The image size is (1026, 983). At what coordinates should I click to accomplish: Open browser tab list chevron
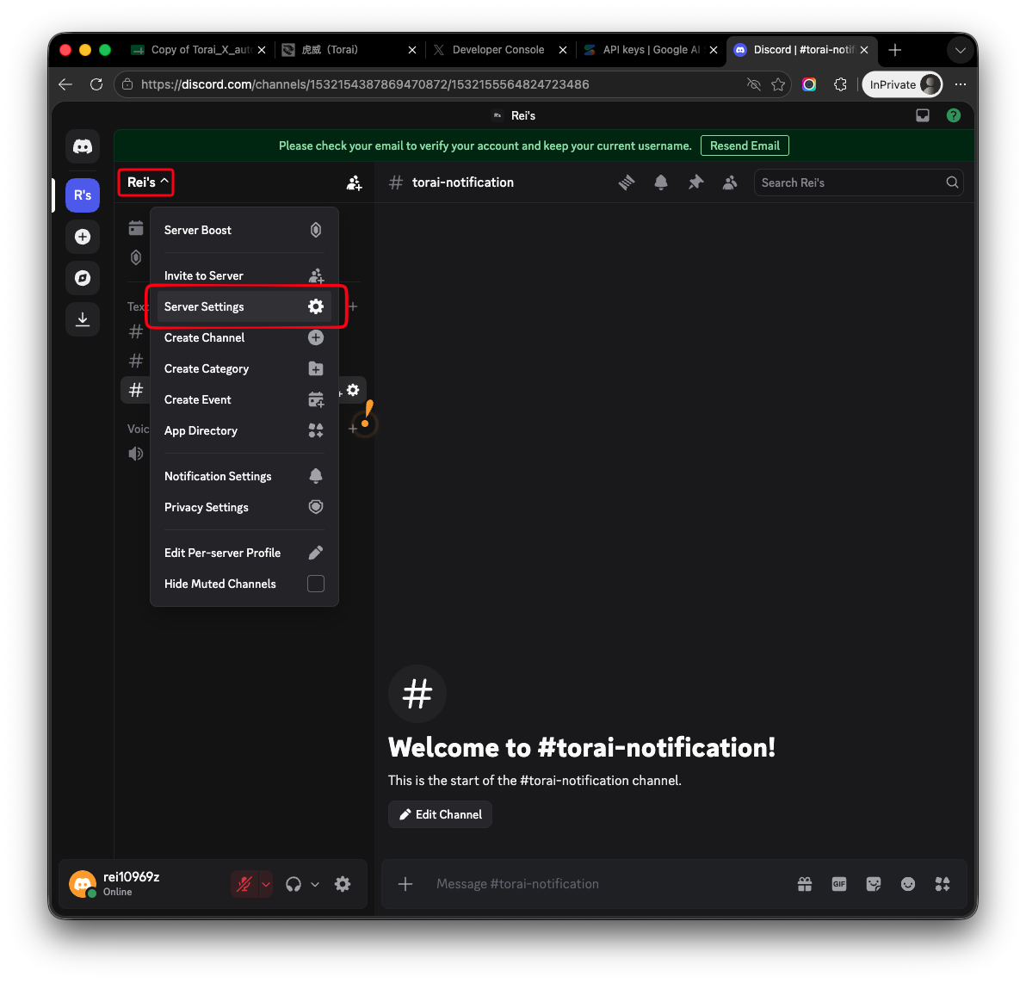coord(960,51)
